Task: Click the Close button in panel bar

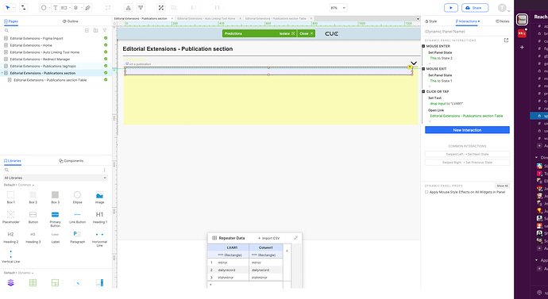Action: tap(306, 33)
